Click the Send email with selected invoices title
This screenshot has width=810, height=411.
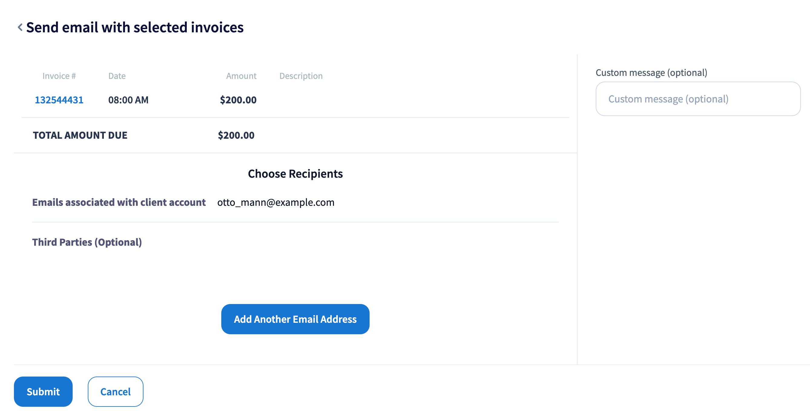click(x=135, y=28)
